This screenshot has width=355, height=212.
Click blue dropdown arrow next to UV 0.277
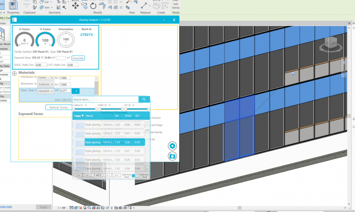76,91
